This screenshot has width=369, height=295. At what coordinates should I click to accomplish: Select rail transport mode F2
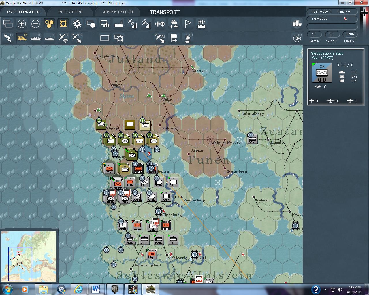point(22,38)
